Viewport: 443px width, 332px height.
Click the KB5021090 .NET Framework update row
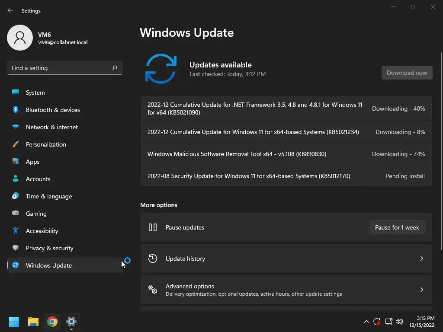[286, 109]
